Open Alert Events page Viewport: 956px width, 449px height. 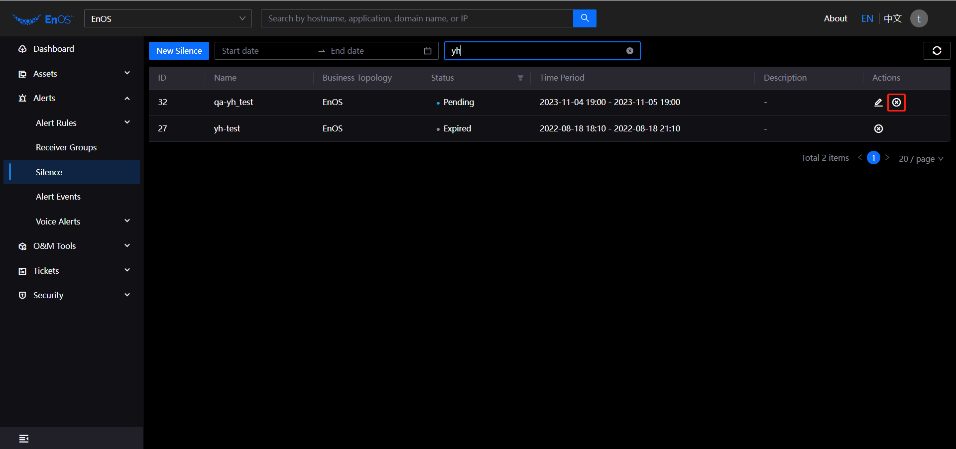click(x=72, y=197)
